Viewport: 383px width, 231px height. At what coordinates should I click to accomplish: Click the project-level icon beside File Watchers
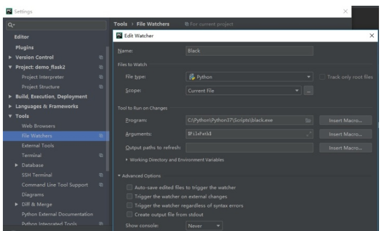(101, 136)
